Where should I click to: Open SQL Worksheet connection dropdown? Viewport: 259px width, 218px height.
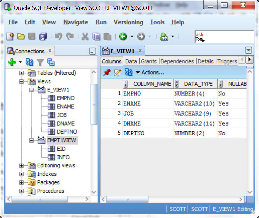point(173,36)
